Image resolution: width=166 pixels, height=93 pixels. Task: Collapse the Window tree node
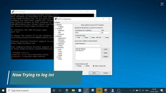point(56,36)
